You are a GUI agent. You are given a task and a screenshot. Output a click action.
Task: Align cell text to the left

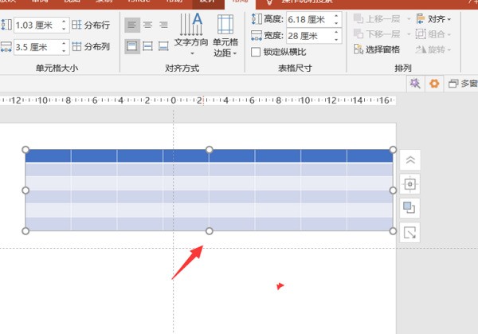(x=131, y=26)
